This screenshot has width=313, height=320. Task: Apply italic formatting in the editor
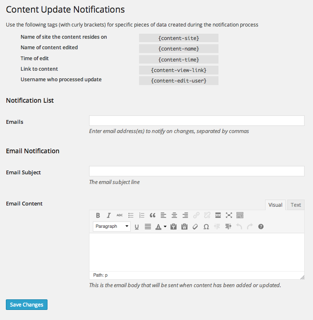[109, 215]
